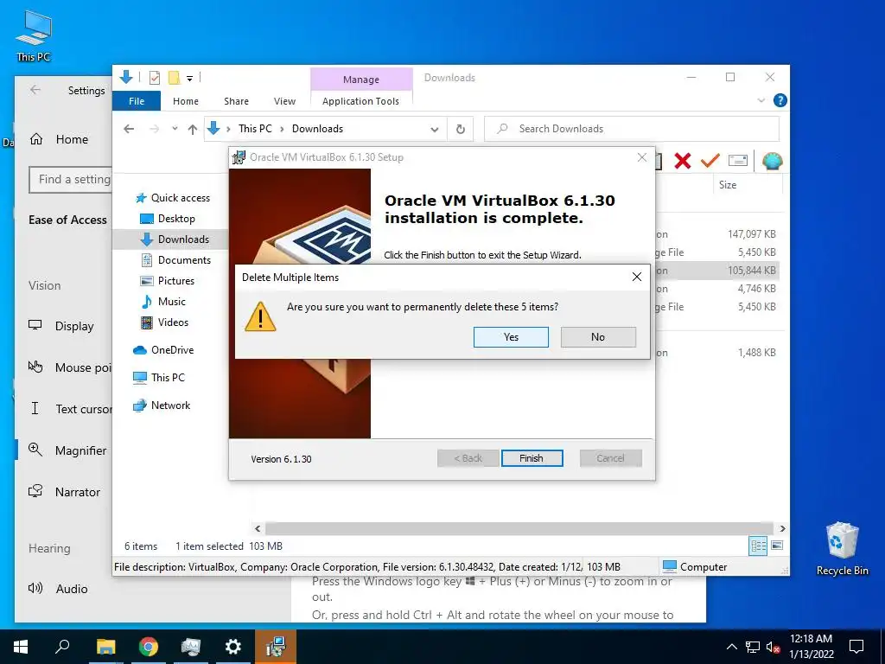Image resolution: width=885 pixels, height=664 pixels.
Task: Switch to the View ribbon tab
Action: coord(284,101)
